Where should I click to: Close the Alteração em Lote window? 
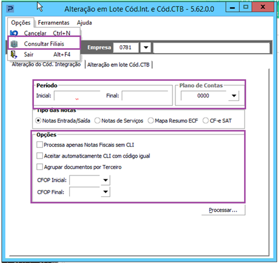[263, 7]
